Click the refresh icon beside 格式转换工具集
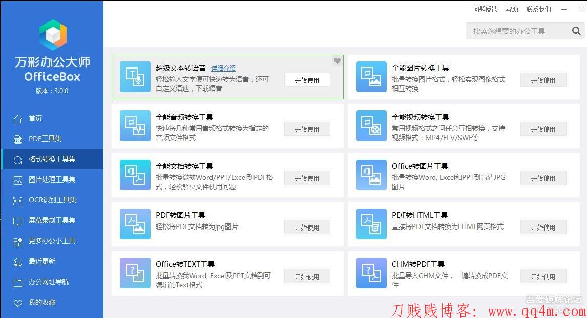 [x=17, y=160]
